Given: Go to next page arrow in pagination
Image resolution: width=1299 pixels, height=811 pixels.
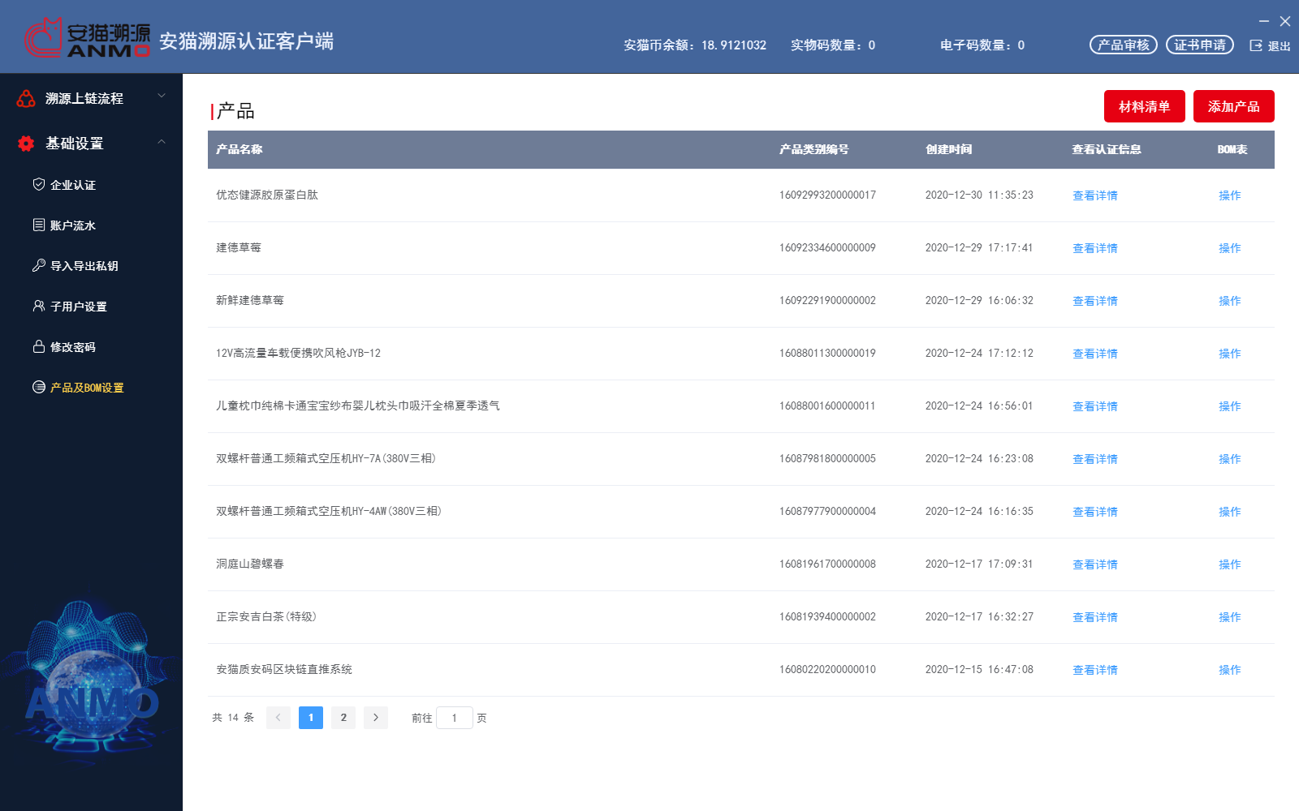Looking at the screenshot, I should coord(376,718).
